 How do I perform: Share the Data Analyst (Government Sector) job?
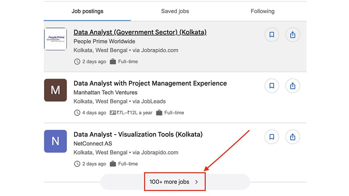(x=293, y=35)
